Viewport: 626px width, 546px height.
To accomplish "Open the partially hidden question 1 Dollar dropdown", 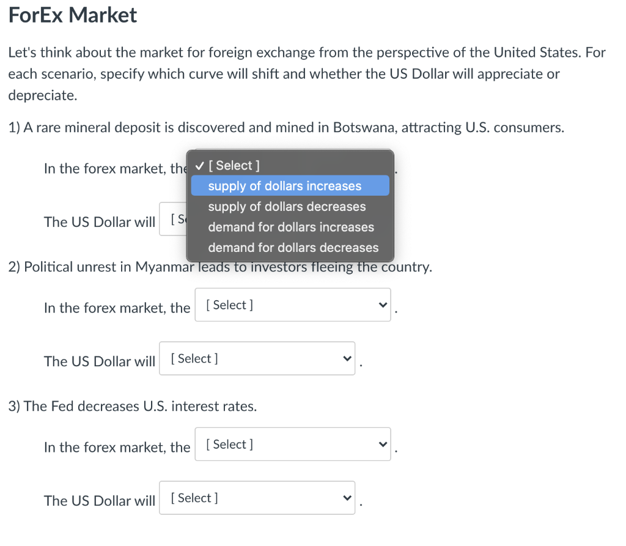I will [x=174, y=220].
